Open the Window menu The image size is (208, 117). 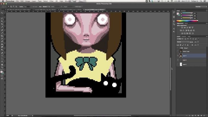pos(68,1)
